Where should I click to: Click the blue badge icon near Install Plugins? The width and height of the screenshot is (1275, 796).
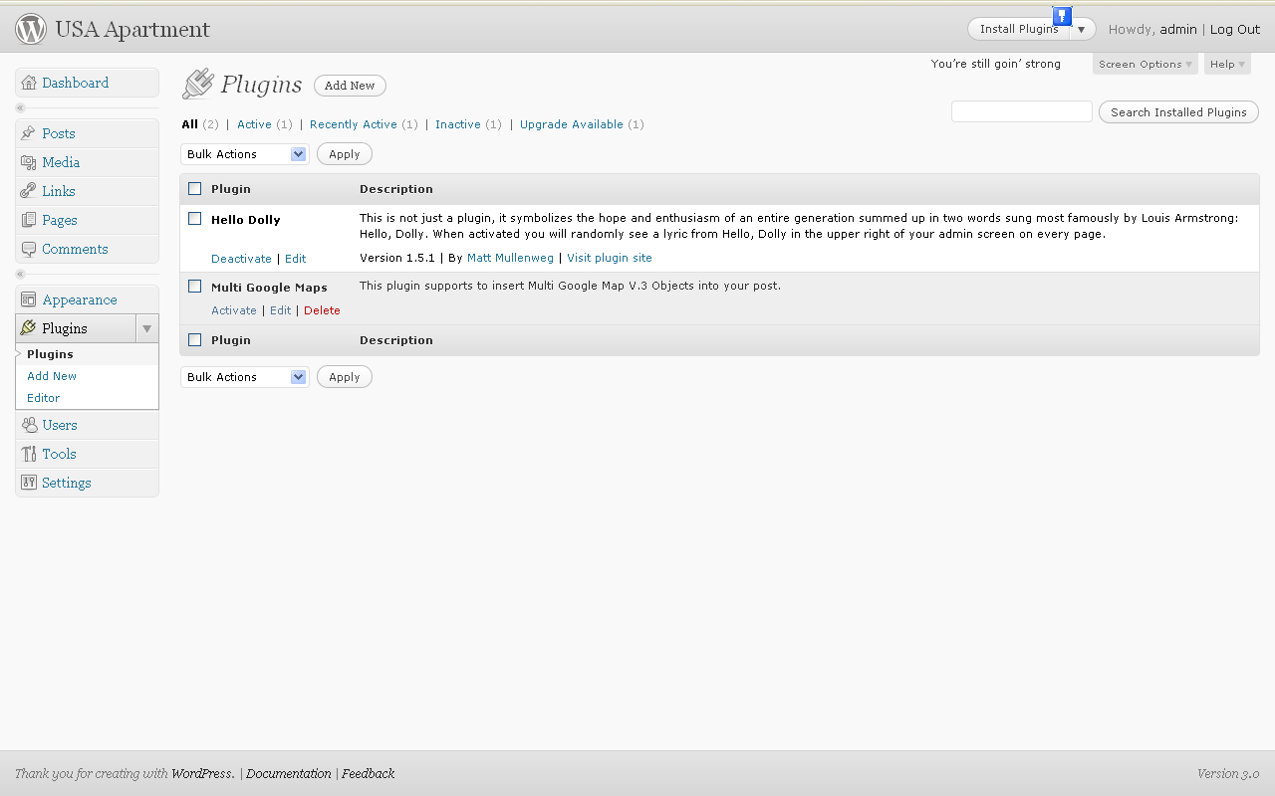(x=1062, y=15)
